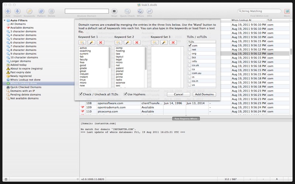Click the Add Domains button
This screenshot has width=295, height=184.
click(204, 94)
